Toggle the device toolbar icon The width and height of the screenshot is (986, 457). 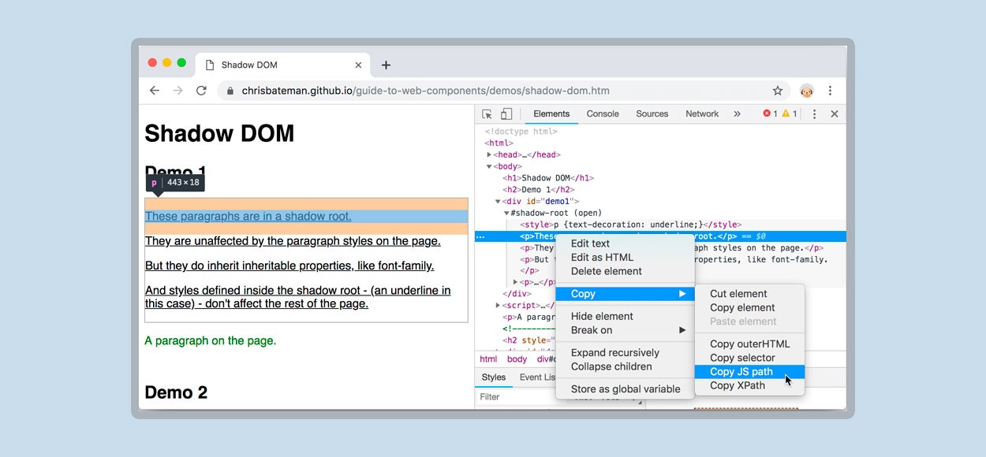(x=506, y=114)
